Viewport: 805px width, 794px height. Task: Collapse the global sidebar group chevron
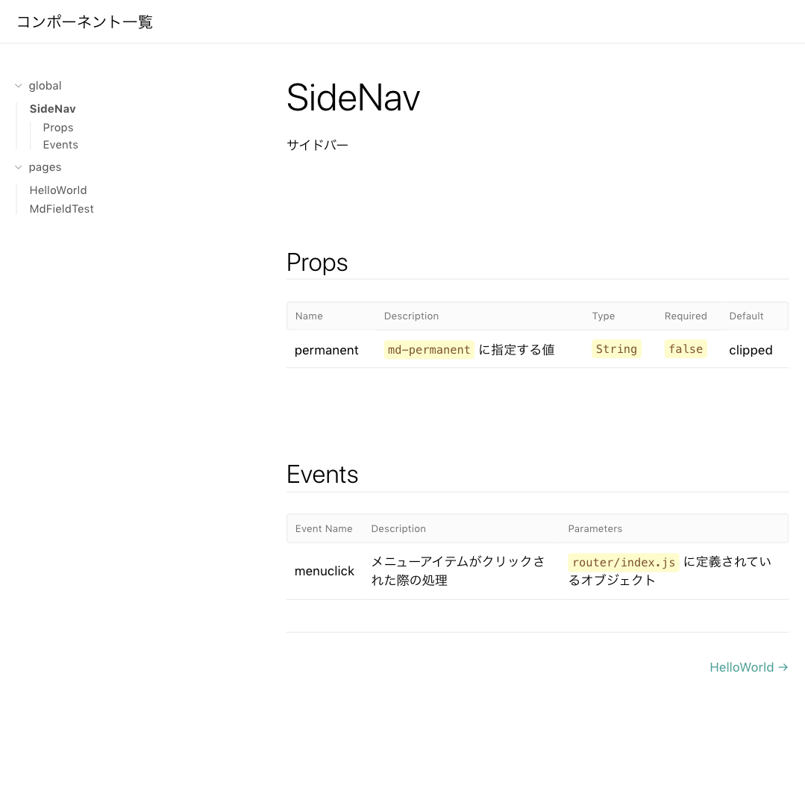(19, 86)
